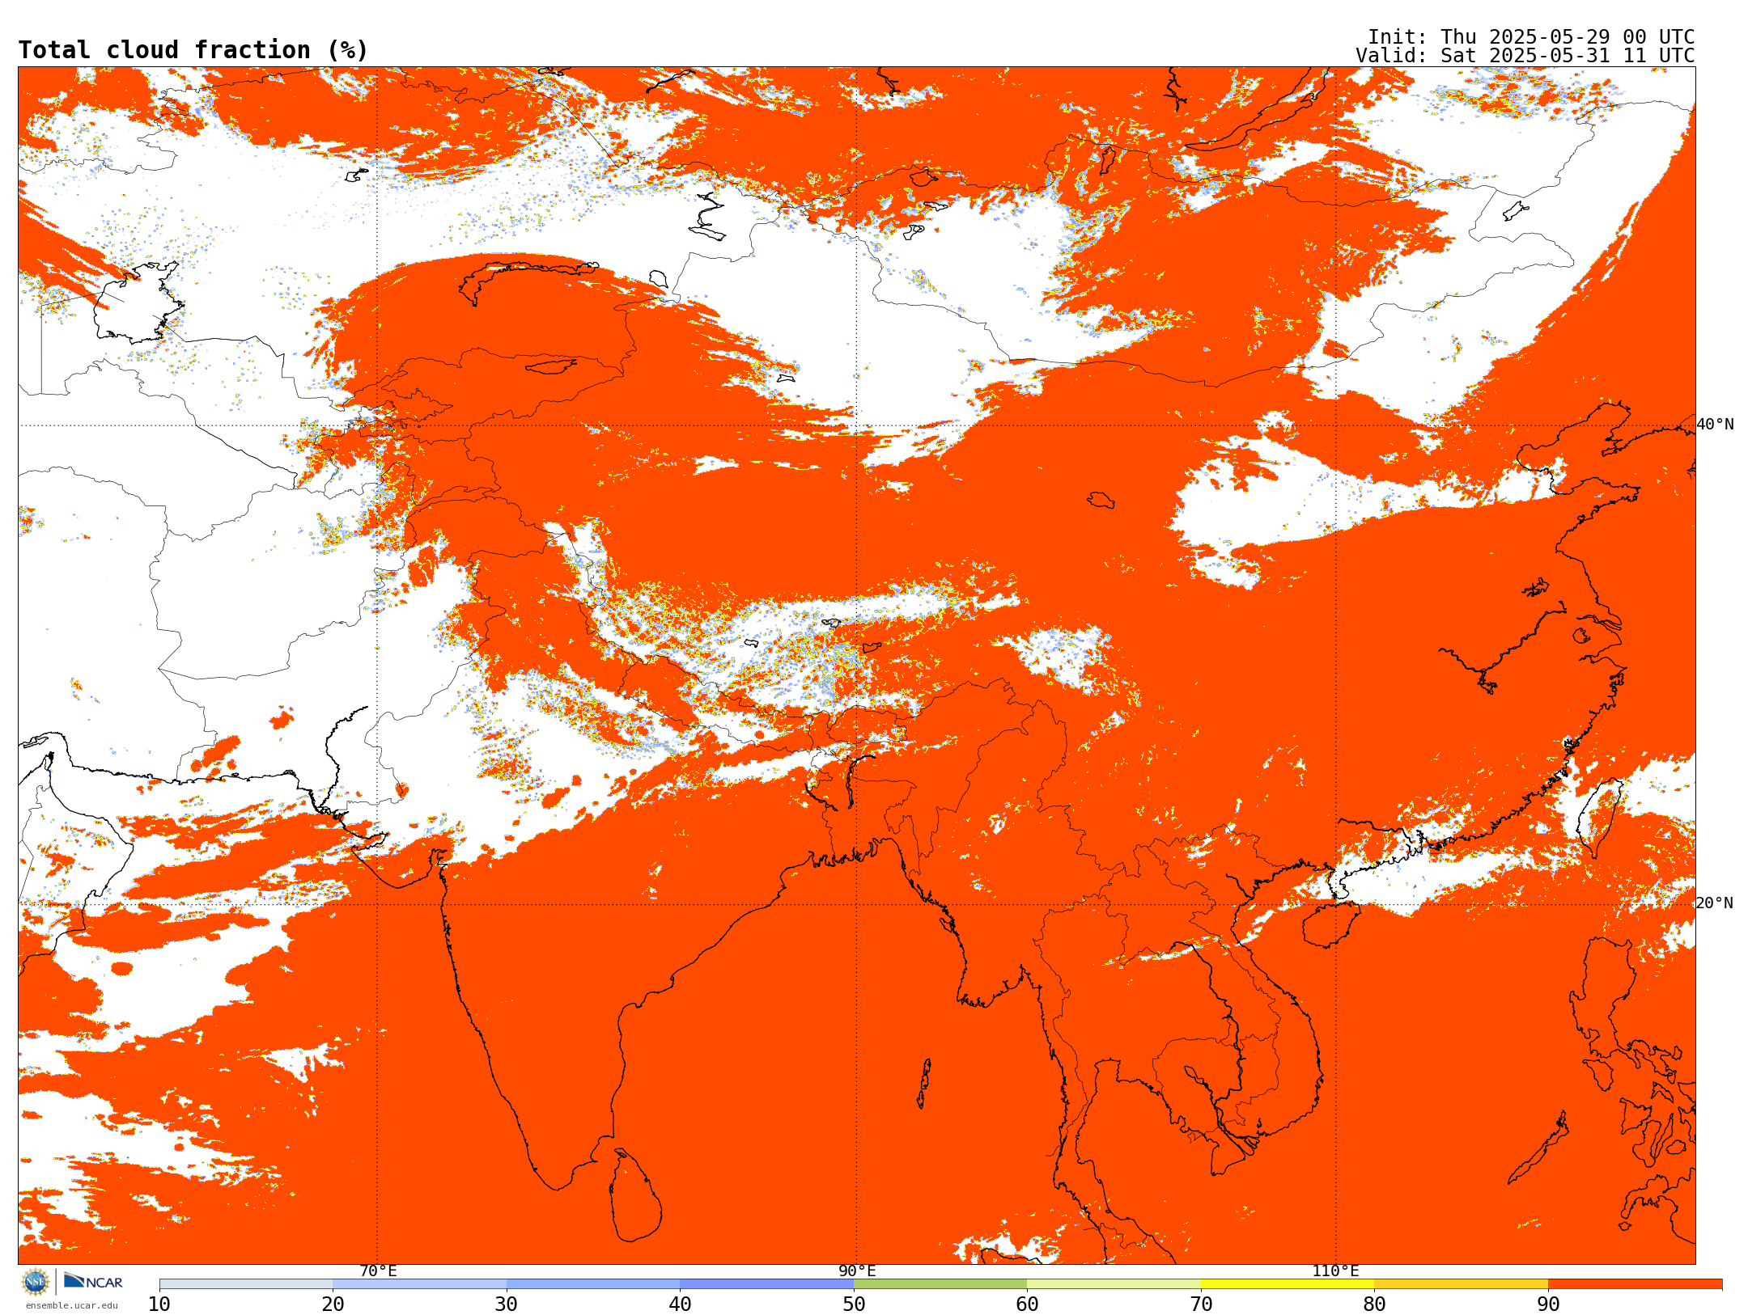Click the Total cloud fraction (%) title
This screenshot has height=1315, width=1748.
tap(193, 50)
